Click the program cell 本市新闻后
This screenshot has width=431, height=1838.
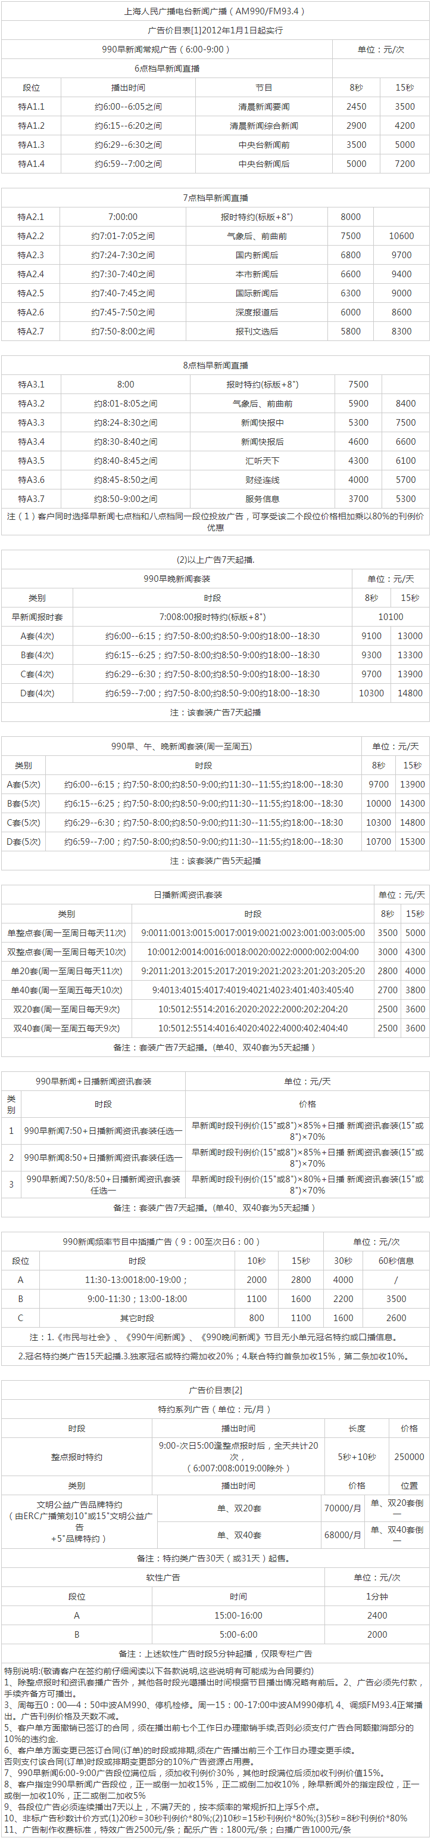(257, 274)
